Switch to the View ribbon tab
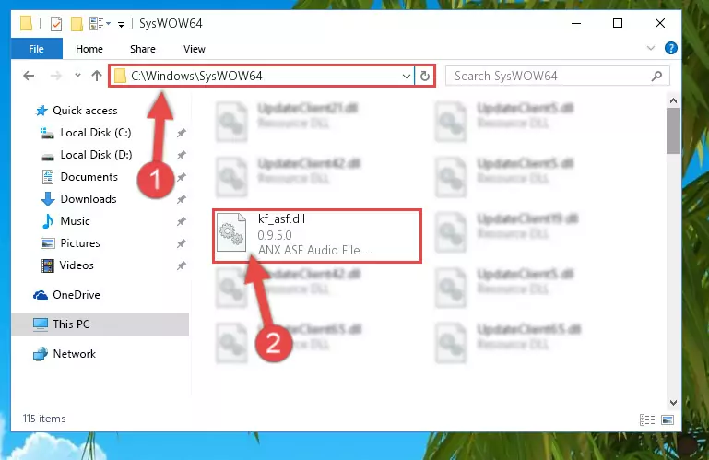 [195, 49]
